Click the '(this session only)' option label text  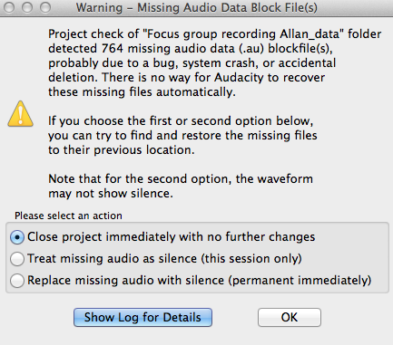[251, 259]
